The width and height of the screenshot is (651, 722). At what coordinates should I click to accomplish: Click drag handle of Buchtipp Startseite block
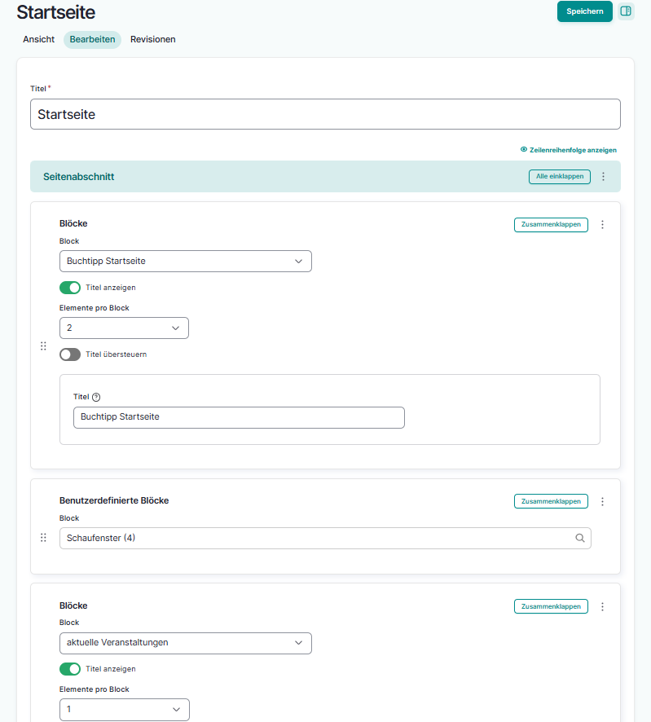(x=43, y=346)
